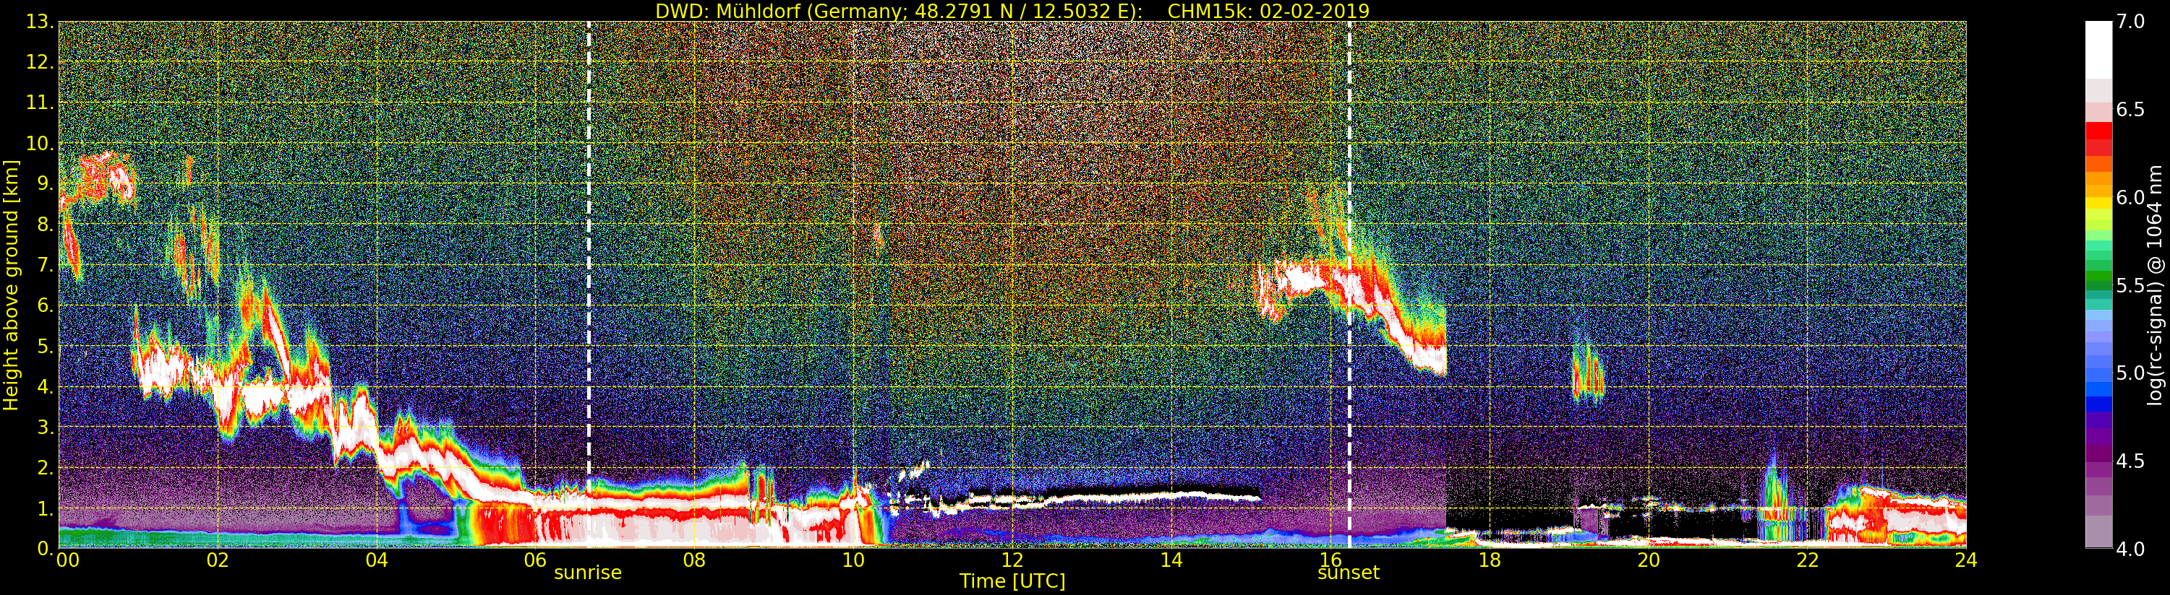Click the colorbar '5.5' value label
This screenshot has height=595, width=2170.
pyautogui.click(x=2130, y=285)
